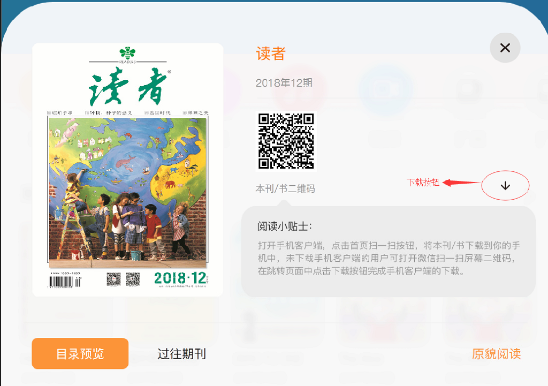Screen dimensions: 548x386
Task: Click the green bee logo on the cover
Action: click(x=127, y=53)
